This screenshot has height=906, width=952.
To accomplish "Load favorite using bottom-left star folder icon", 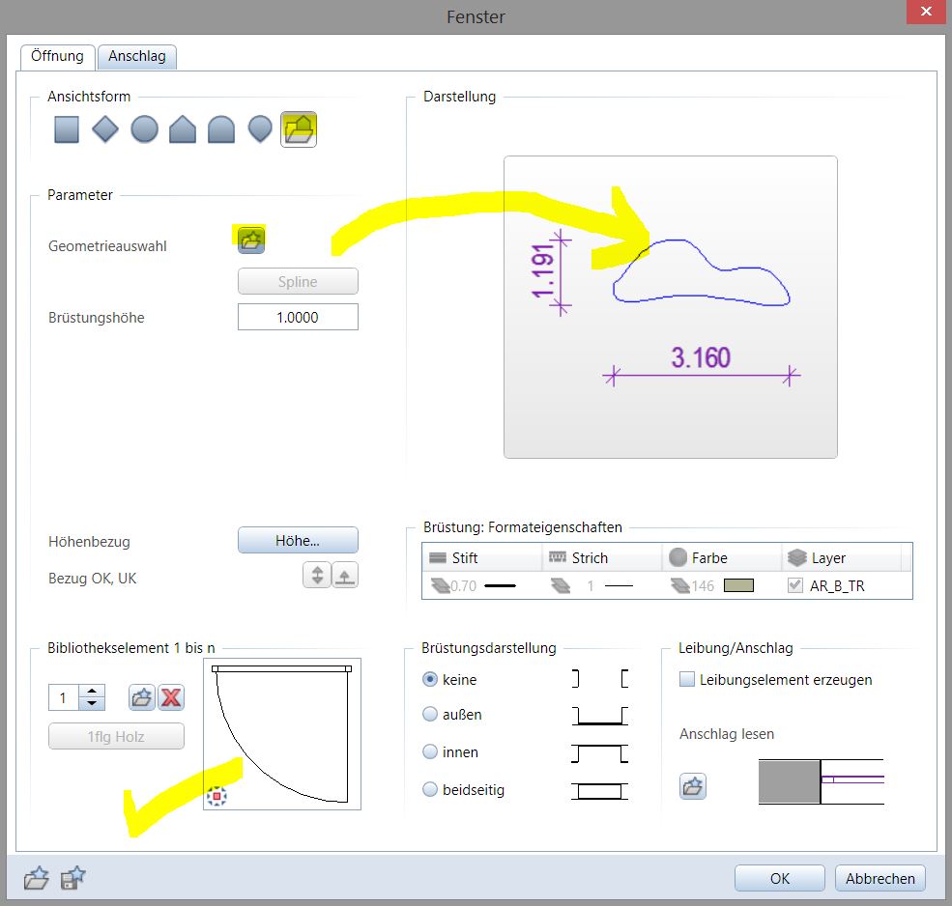I will (36, 878).
